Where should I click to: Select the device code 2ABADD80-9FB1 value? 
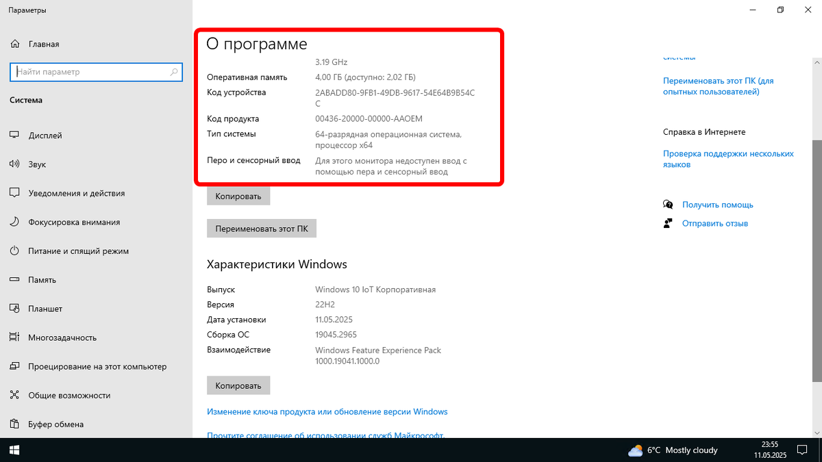(395, 98)
